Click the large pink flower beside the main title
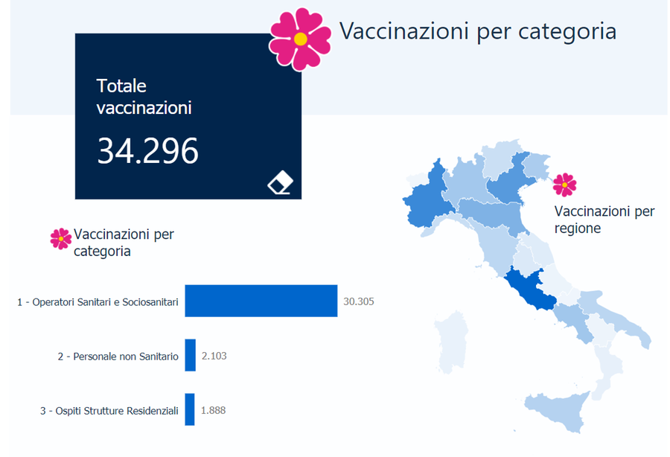 [300, 39]
